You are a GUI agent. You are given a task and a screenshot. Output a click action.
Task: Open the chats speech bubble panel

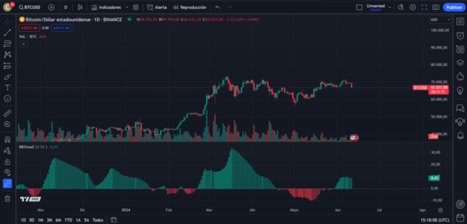[460, 108]
